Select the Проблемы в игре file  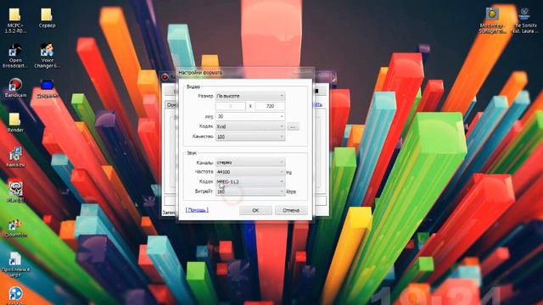point(15,264)
